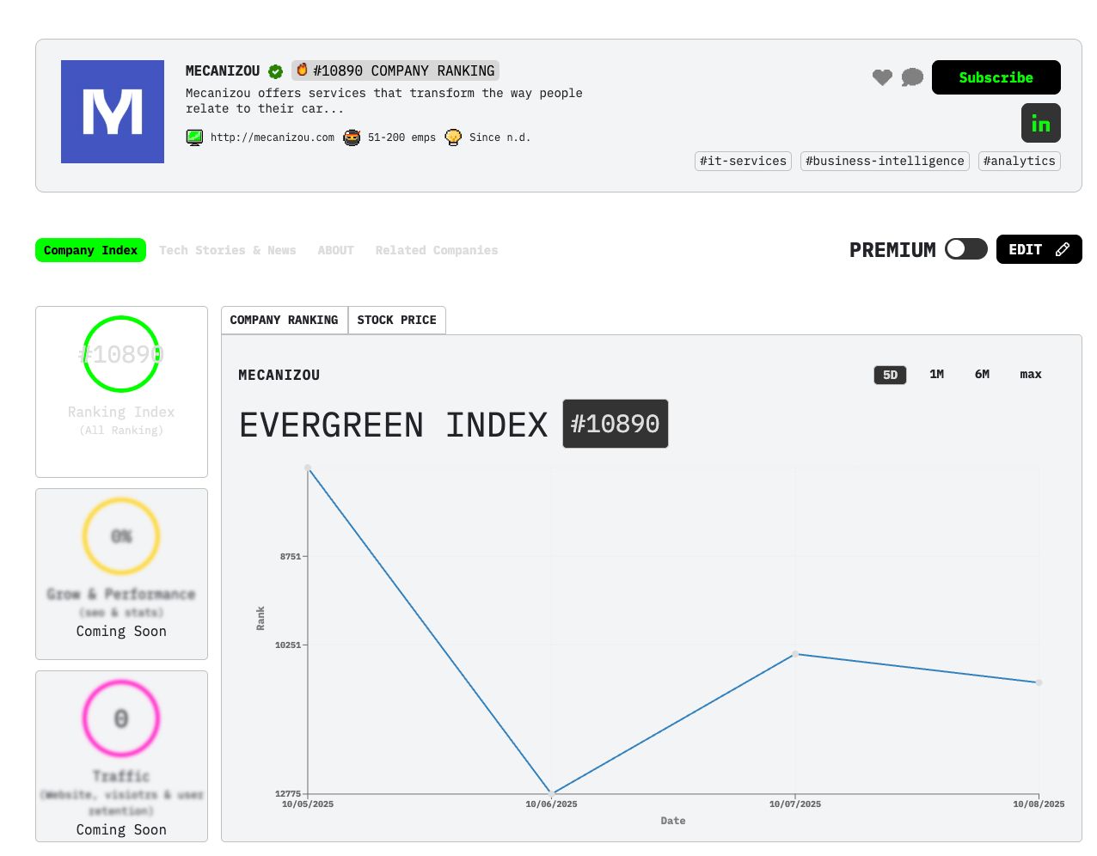Click the #business-intelligence tag
Image resolution: width=1097 pixels, height=856 pixels.
pos(885,161)
